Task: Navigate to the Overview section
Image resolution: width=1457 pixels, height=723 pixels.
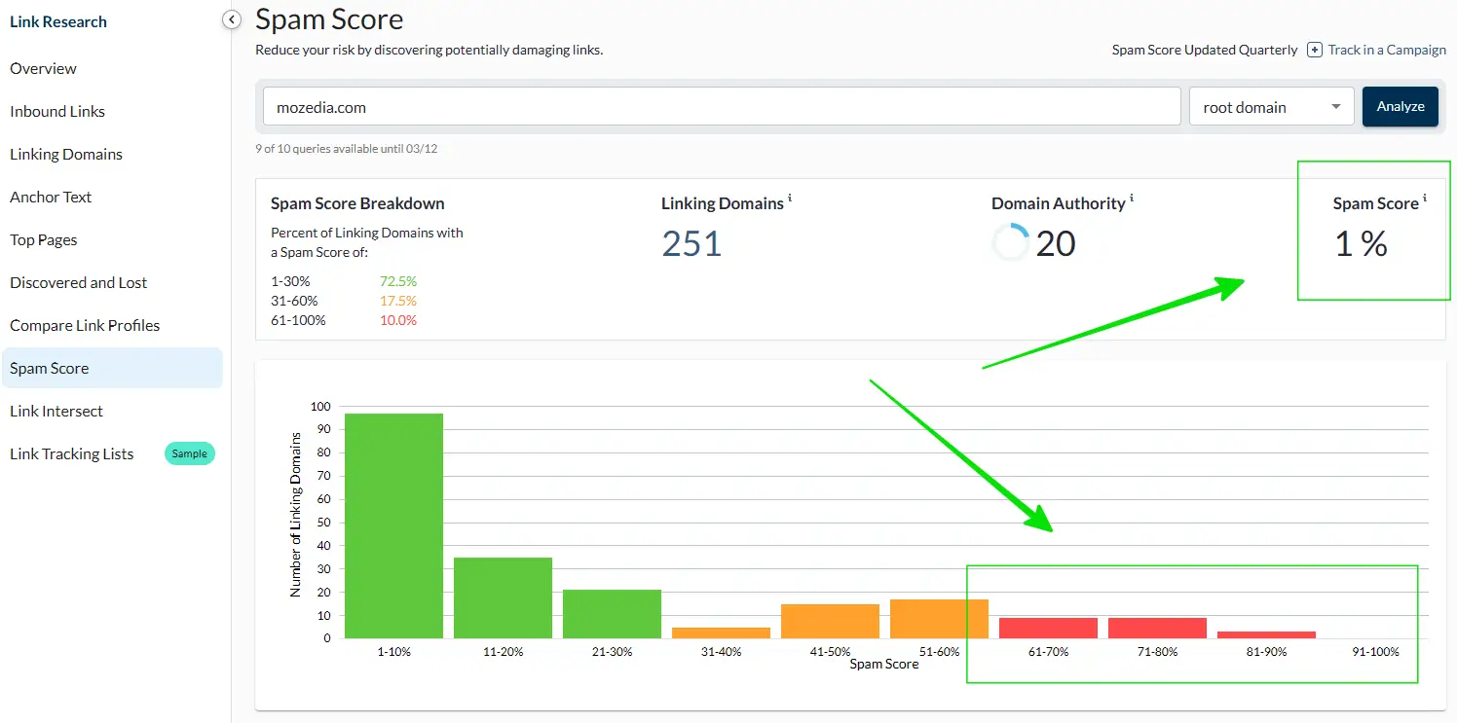Action: (x=43, y=68)
